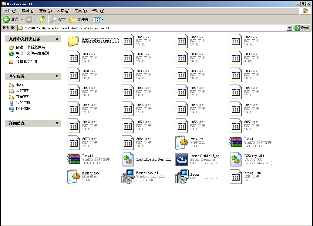Expand the 详细信息 panel
This screenshot has width=313, height=226.
[57, 123]
